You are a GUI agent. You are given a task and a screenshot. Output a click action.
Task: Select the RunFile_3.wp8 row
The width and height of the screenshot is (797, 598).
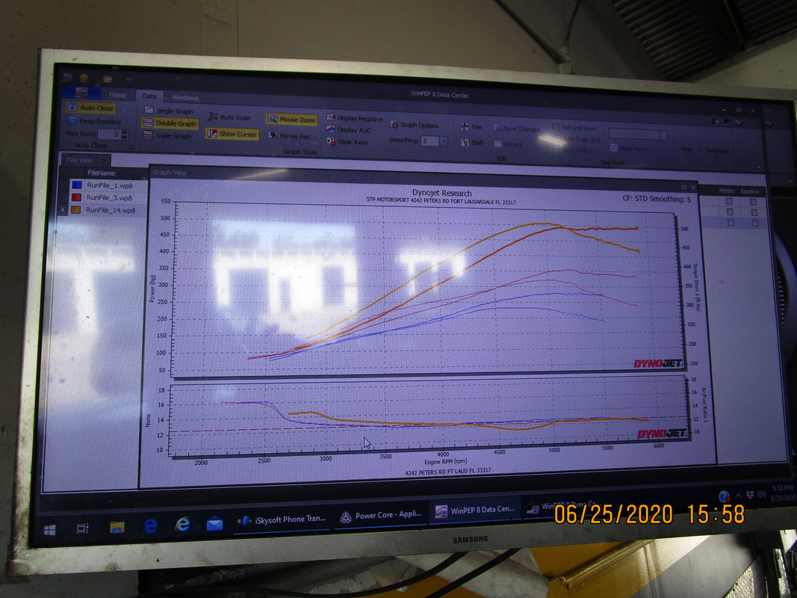point(108,198)
